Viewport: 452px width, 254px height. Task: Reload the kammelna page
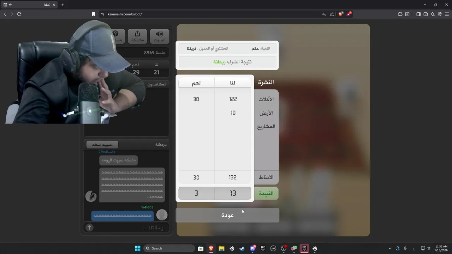pos(19,14)
